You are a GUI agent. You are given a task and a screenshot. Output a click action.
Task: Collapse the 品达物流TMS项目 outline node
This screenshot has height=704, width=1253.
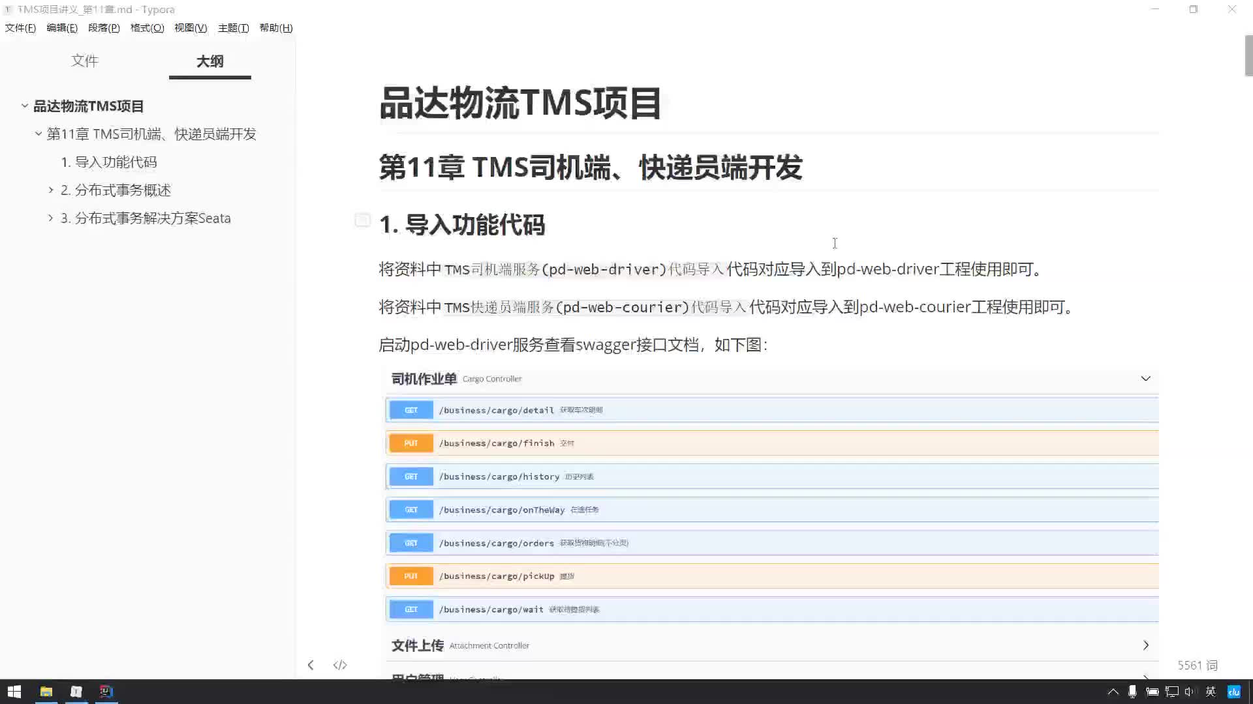[24, 106]
